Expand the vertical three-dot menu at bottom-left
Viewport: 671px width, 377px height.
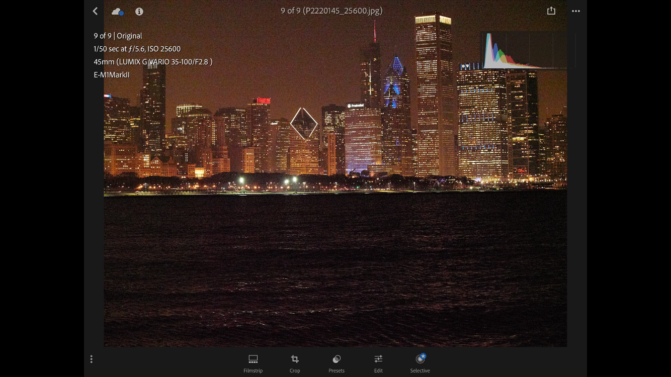91,359
